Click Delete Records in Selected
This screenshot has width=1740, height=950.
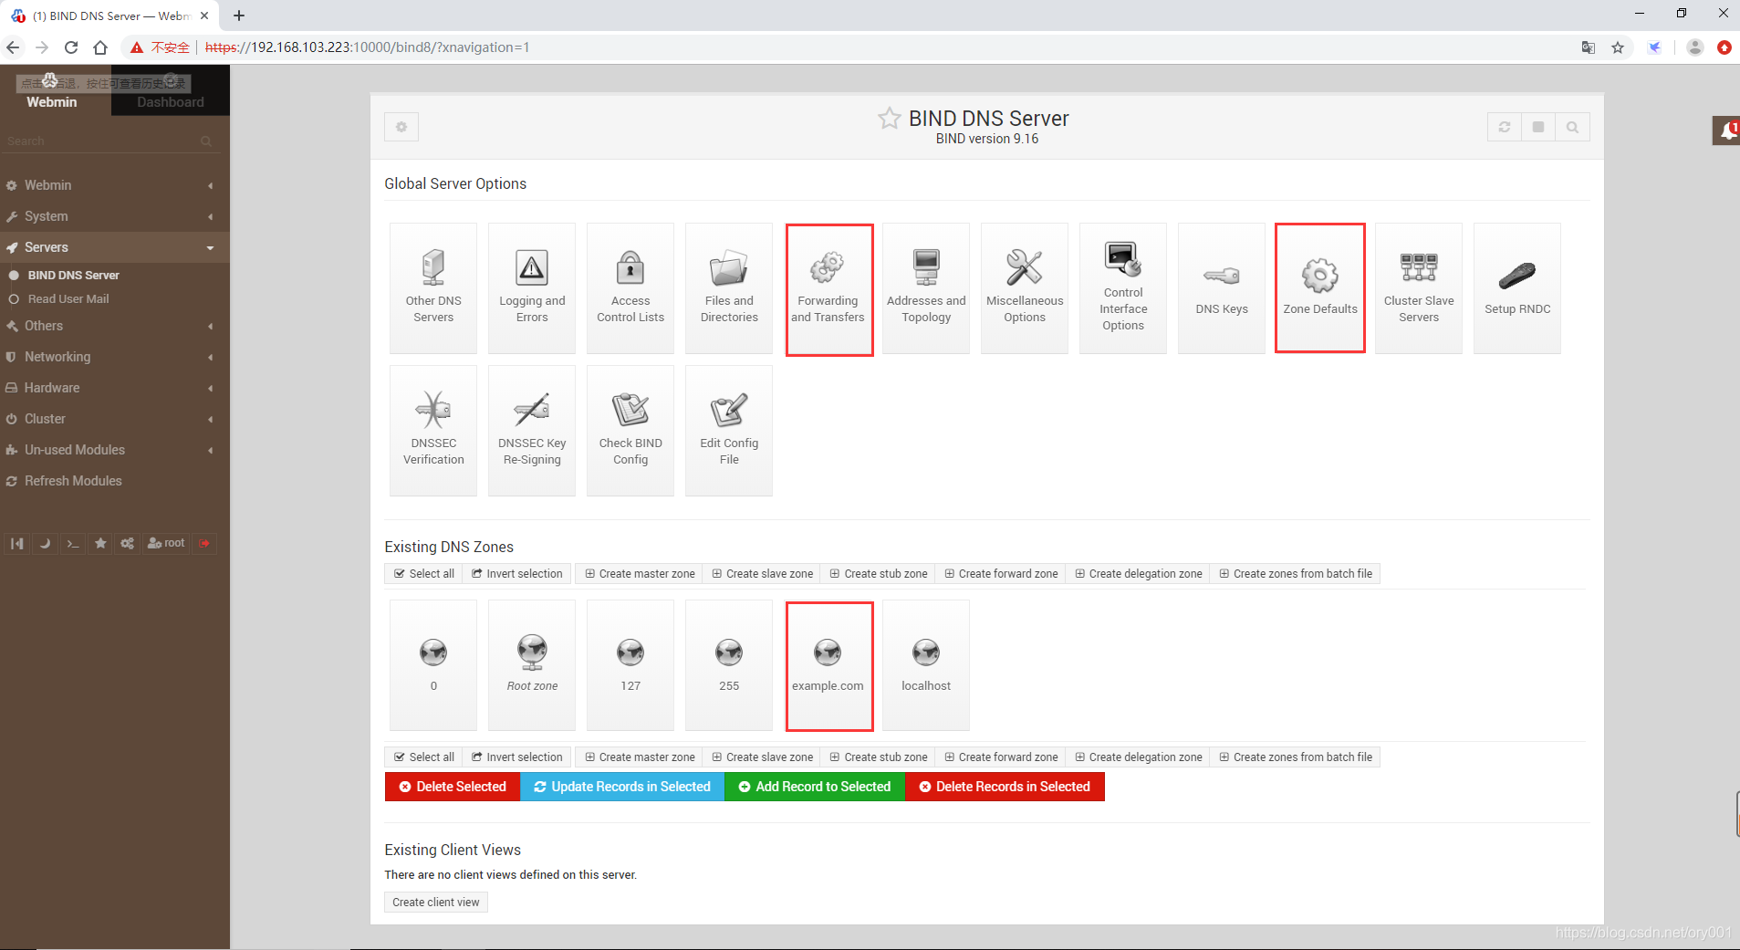point(1005,787)
